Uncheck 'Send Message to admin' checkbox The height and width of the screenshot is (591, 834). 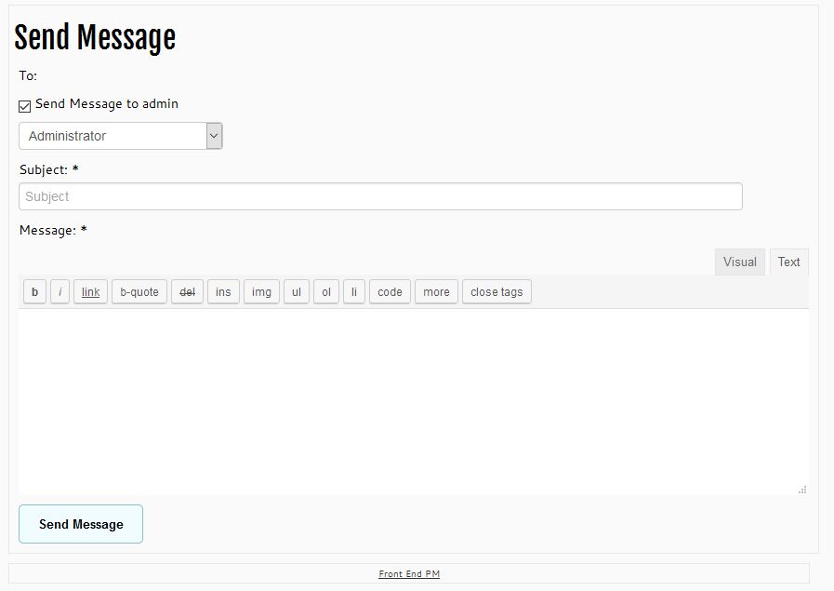pos(25,105)
